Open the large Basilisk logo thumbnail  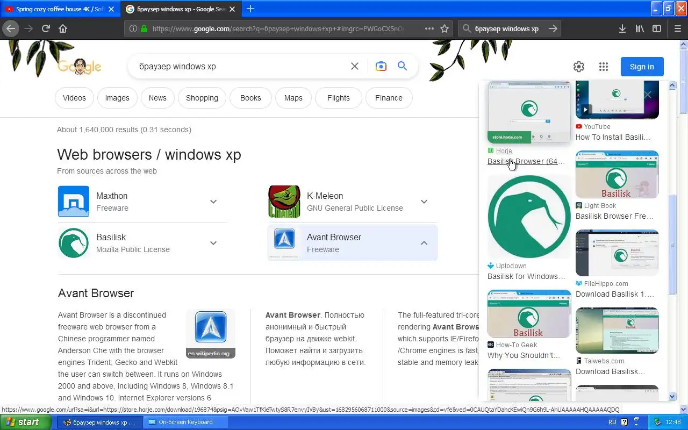[x=529, y=217]
